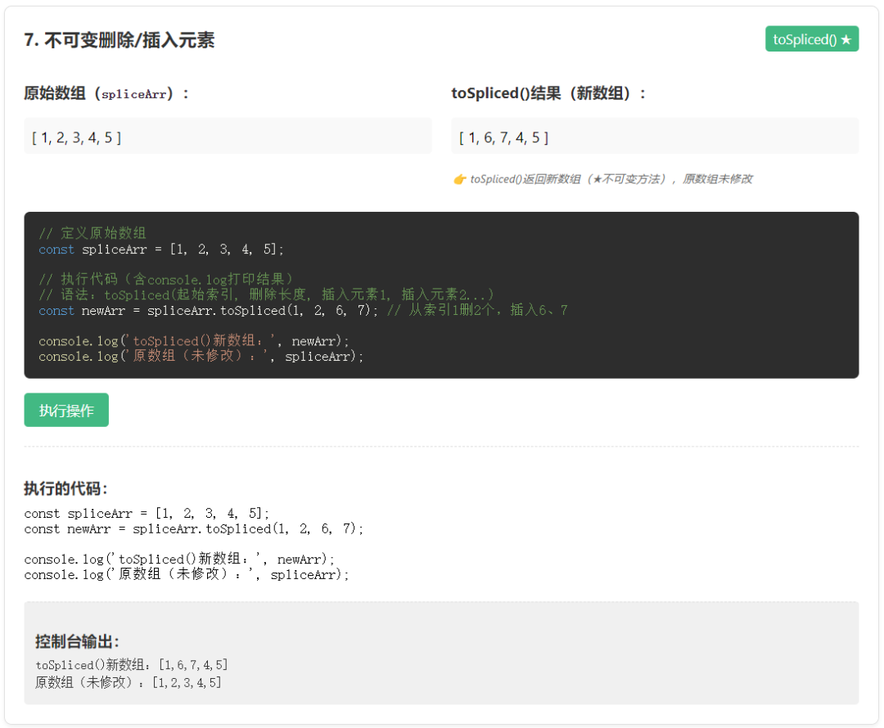
Task: Click the toSpliced()结果（新数组） label
Action: point(548,93)
